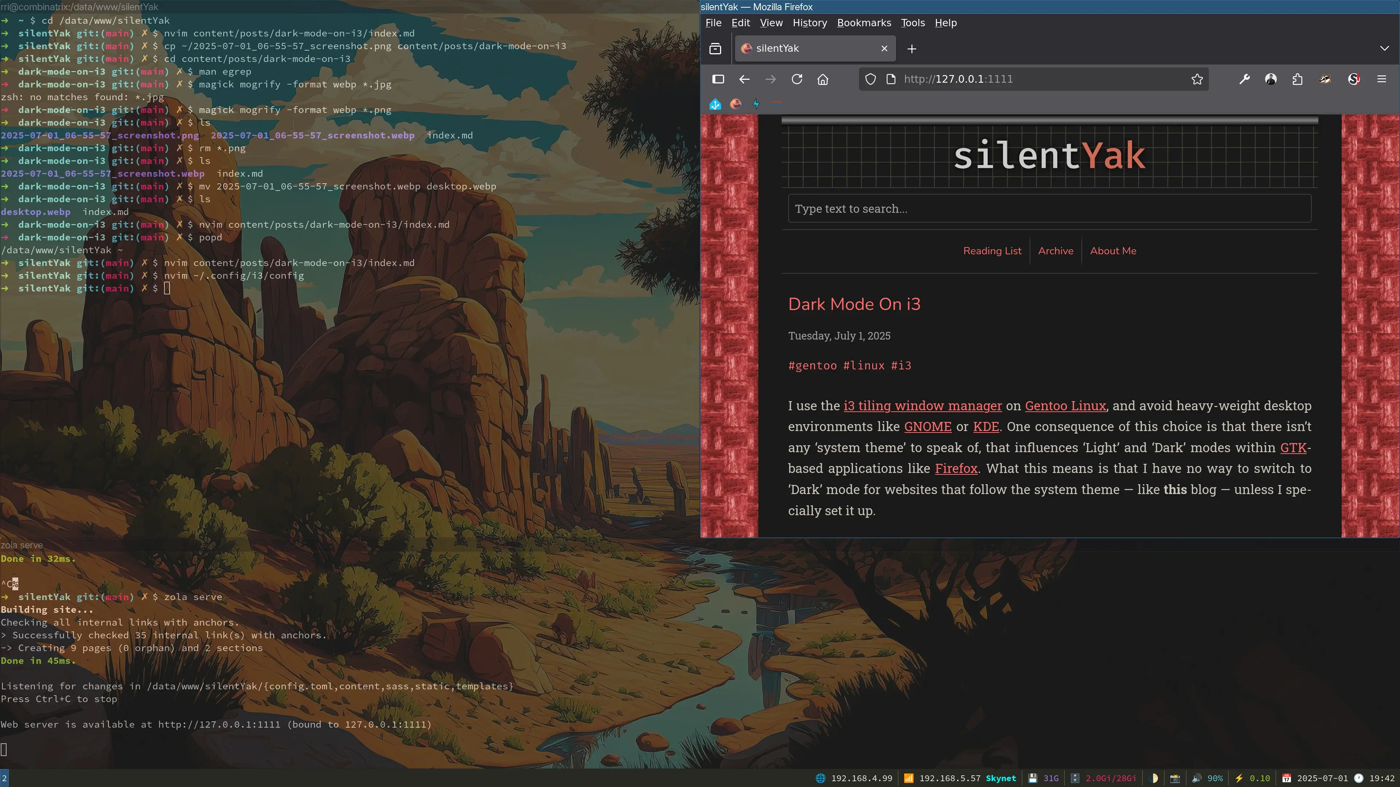Open the GTK link
The height and width of the screenshot is (787, 1400).
pos(1293,447)
